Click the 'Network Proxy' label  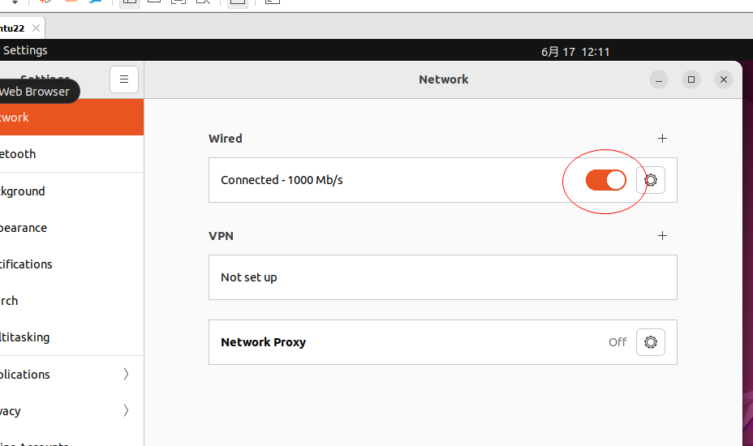tap(263, 342)
